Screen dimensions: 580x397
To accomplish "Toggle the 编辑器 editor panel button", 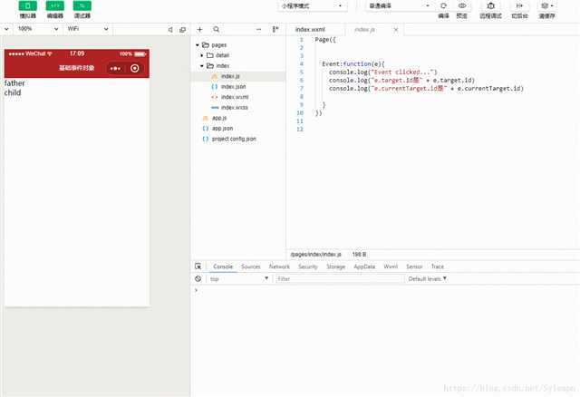I will pos(54,6).
